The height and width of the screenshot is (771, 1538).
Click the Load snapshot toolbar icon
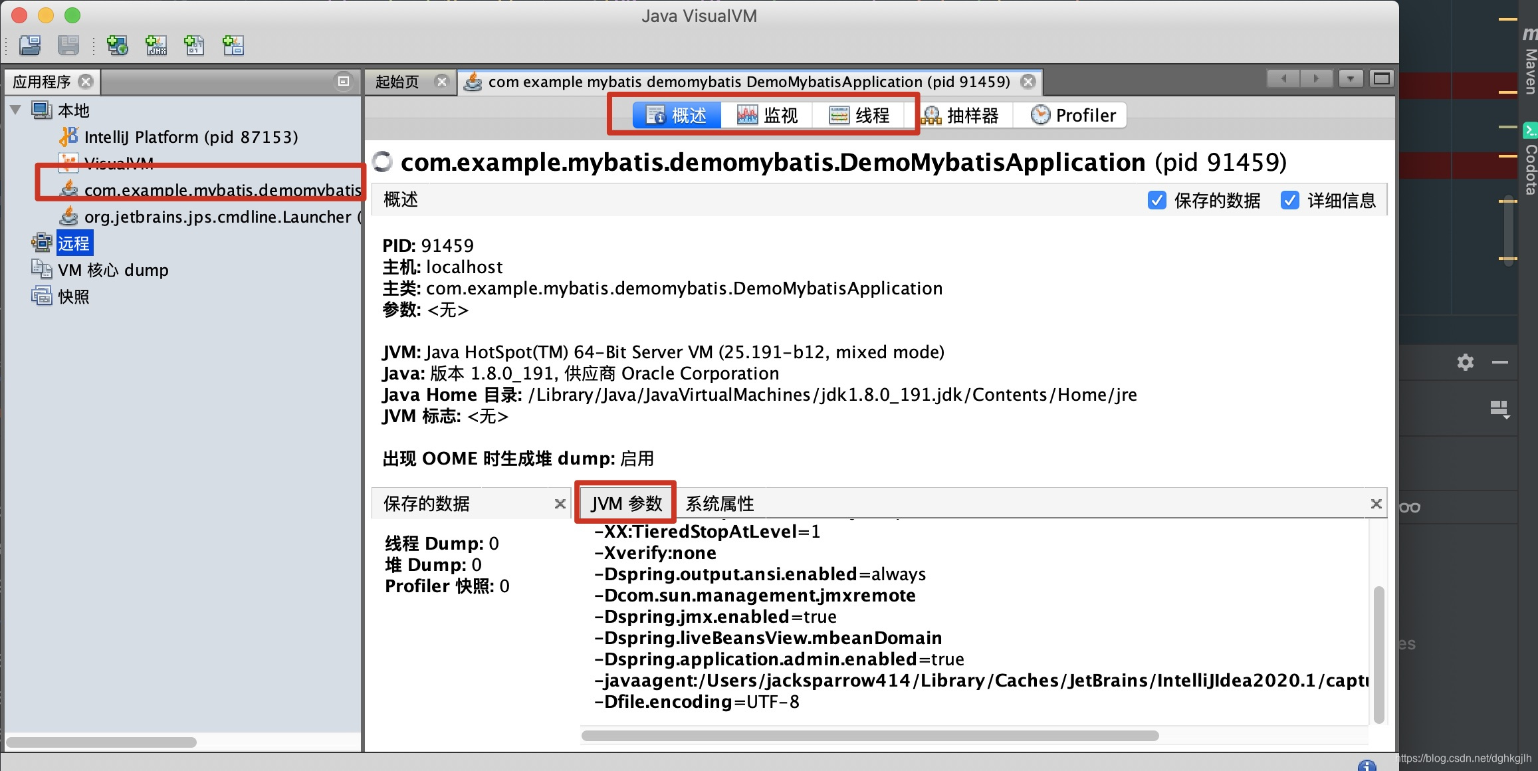(x=30, y=45)
